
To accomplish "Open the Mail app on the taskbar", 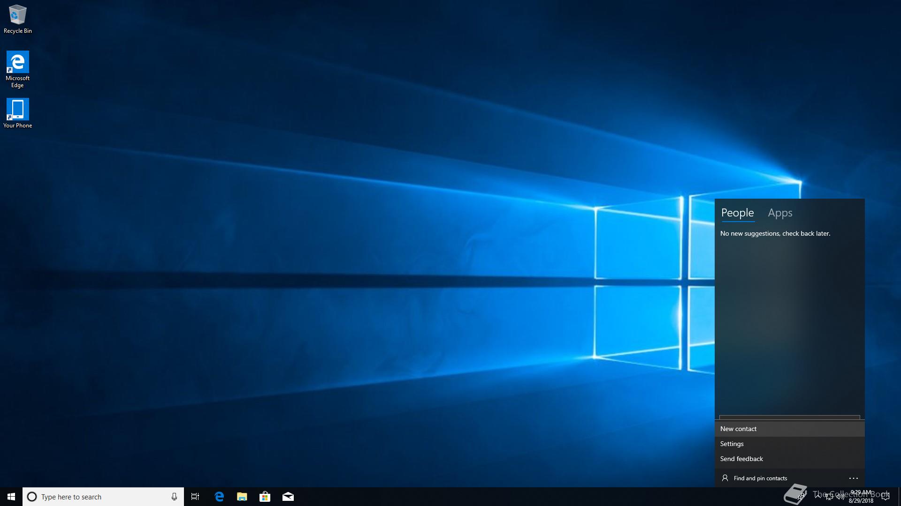I will coord(288,497).
